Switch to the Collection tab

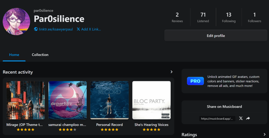coord(40,55)
